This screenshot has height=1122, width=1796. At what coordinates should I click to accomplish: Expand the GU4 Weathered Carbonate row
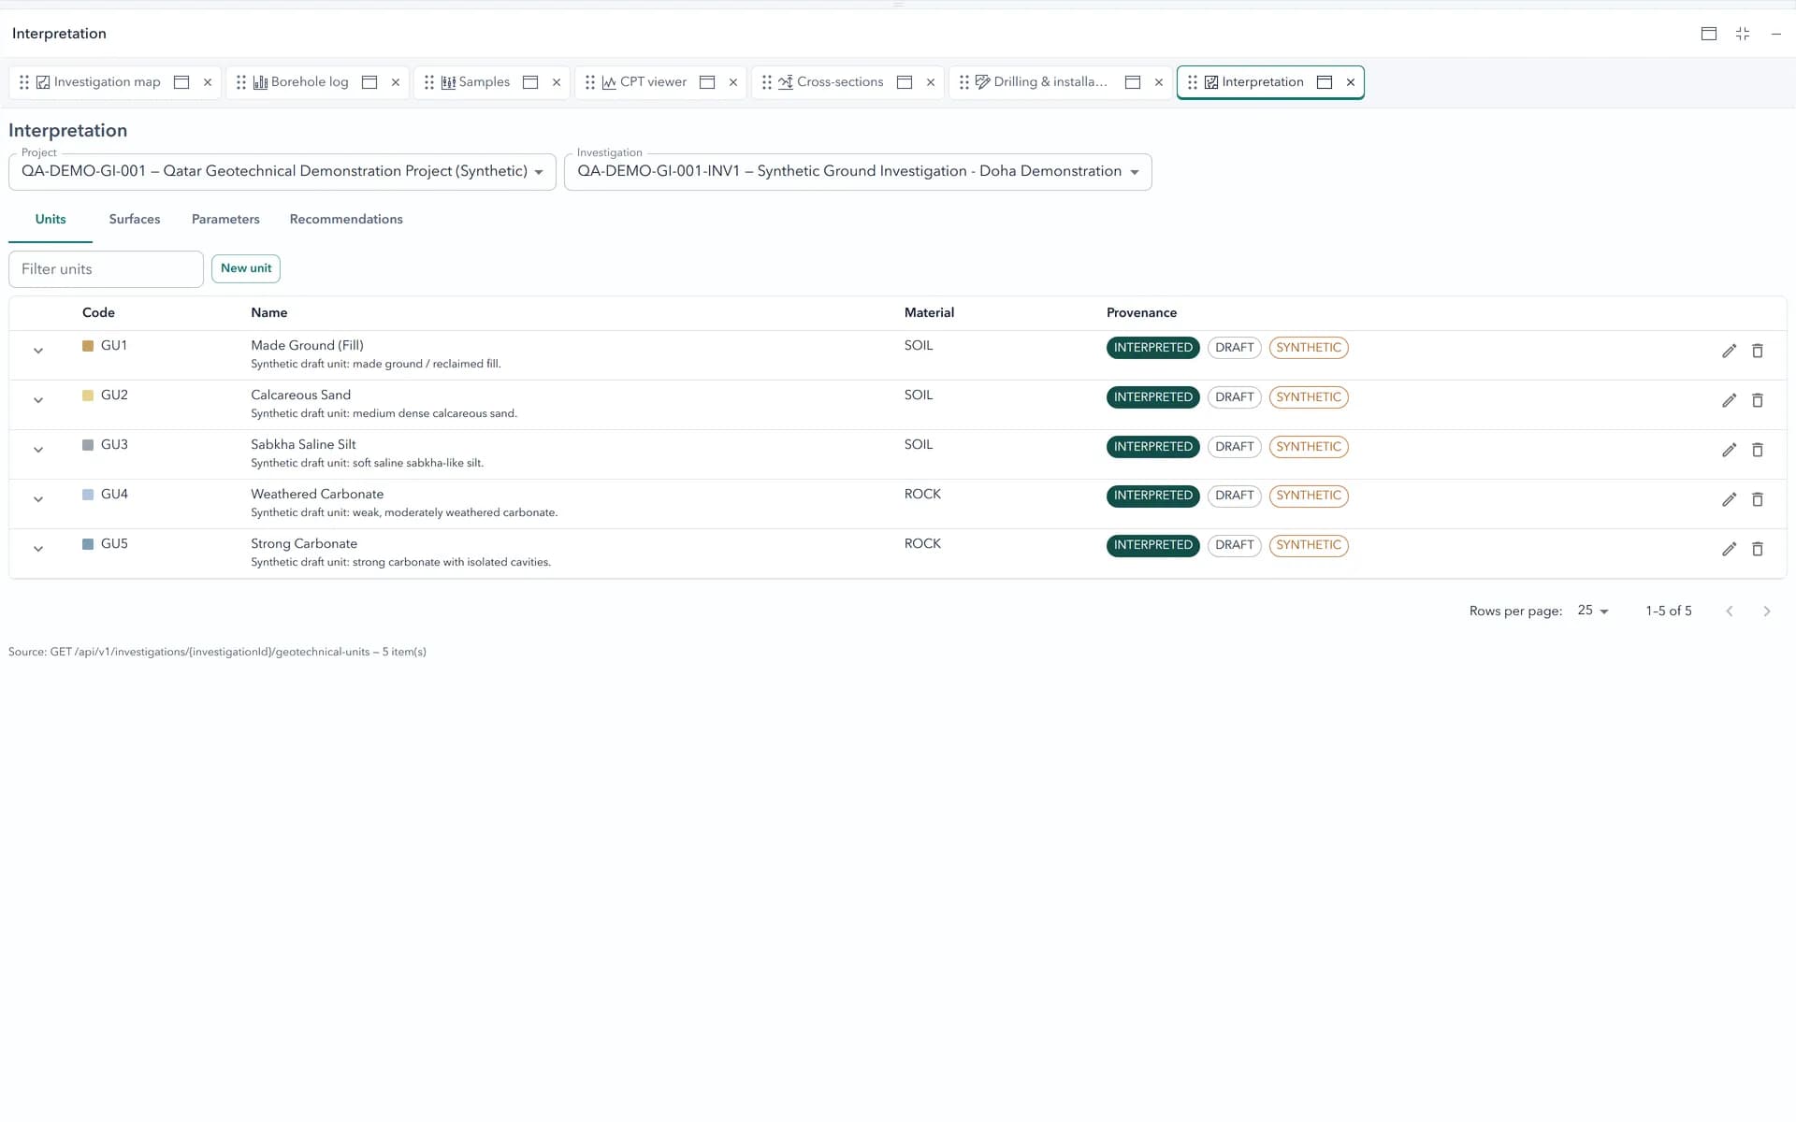(38, 499)
